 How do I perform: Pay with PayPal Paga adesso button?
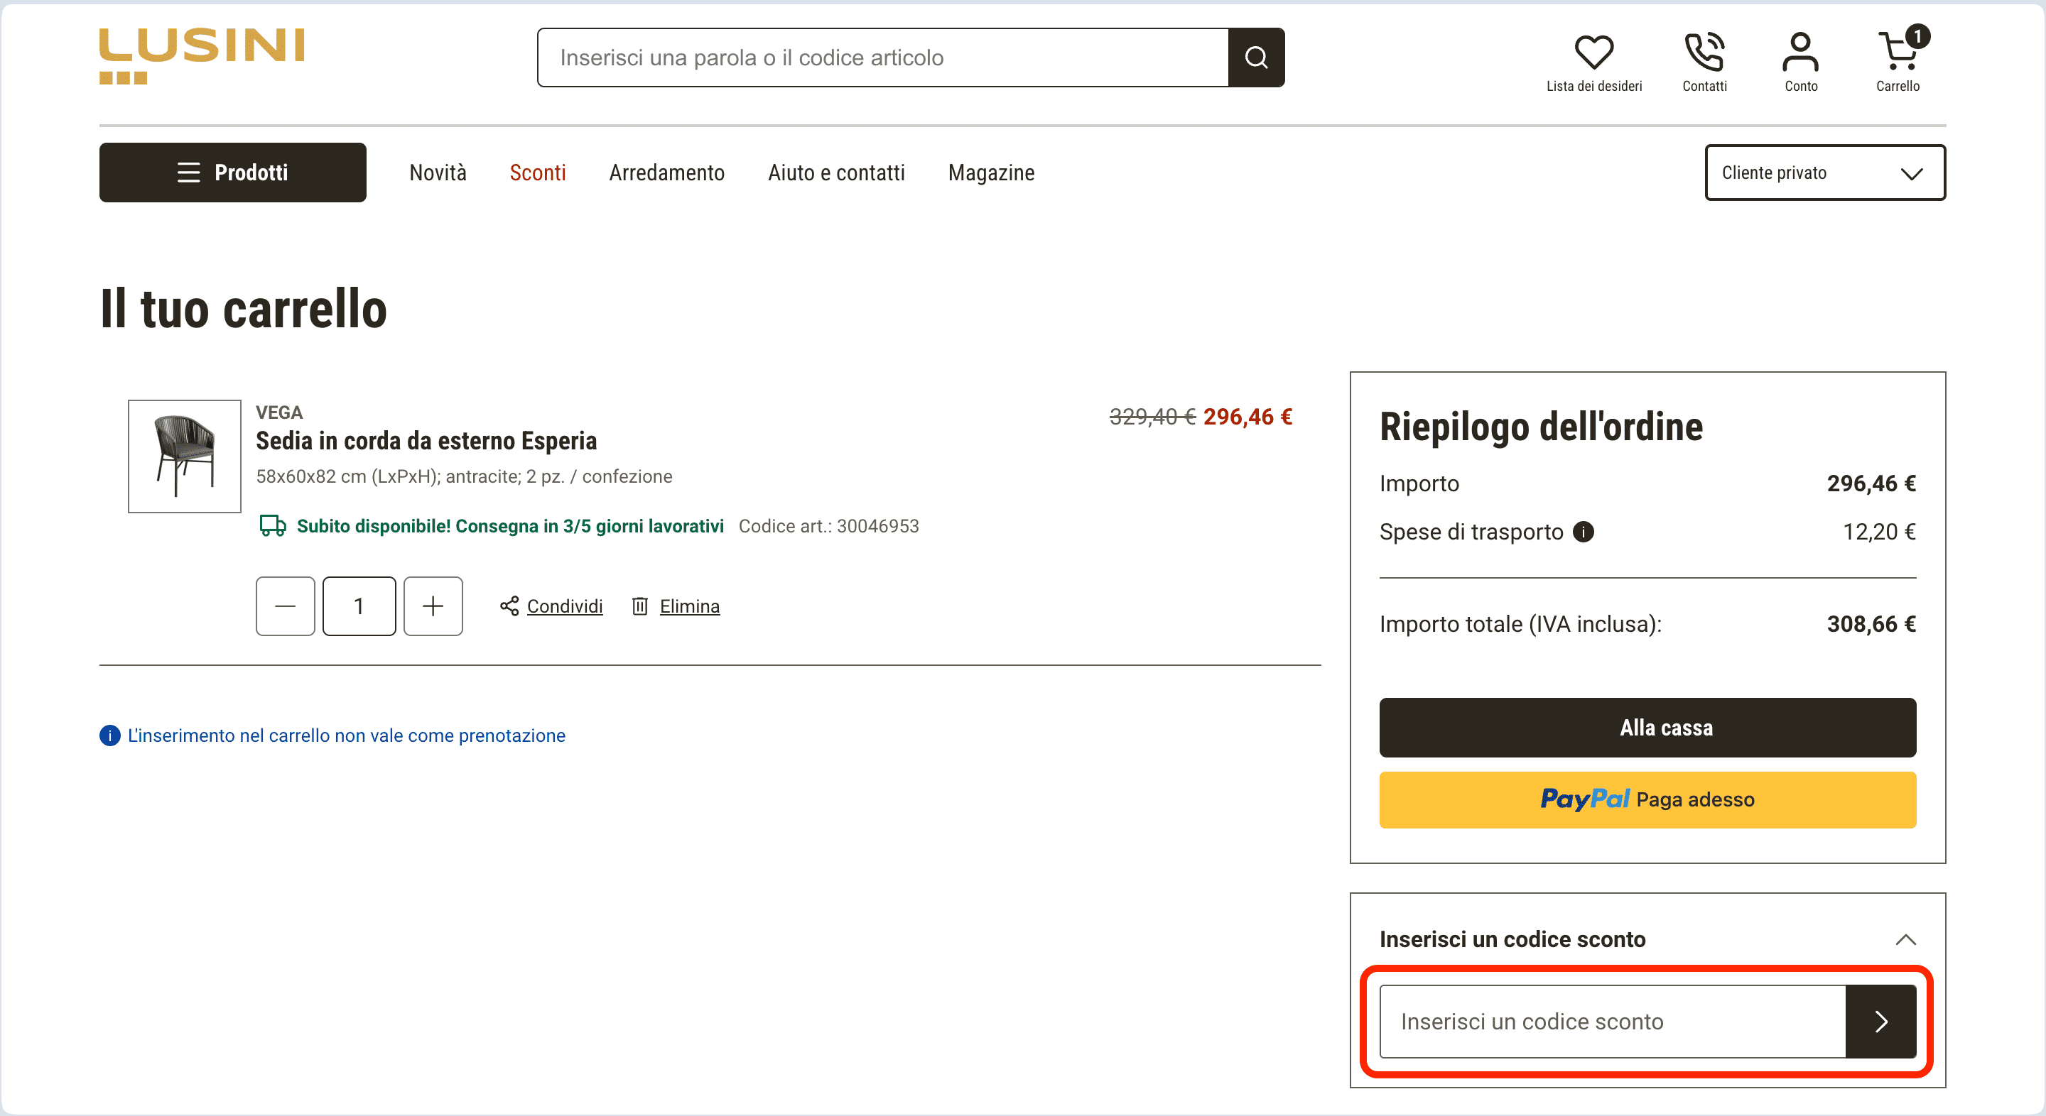pos(1647,799)
